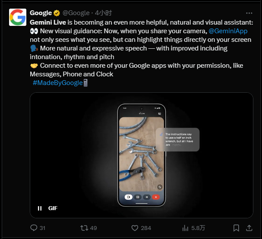The image size is (262, 239).
Task: Like the tweet with 284 likes
Action: point(135,228)
